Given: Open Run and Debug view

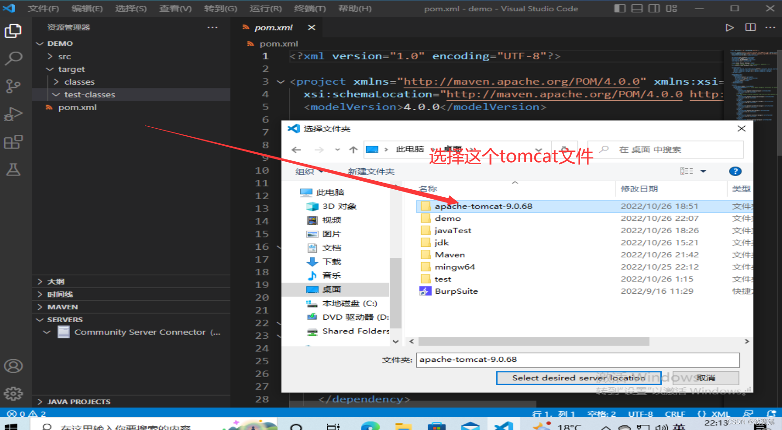Looking at the screenshot, I should click(x=13, y=114).
